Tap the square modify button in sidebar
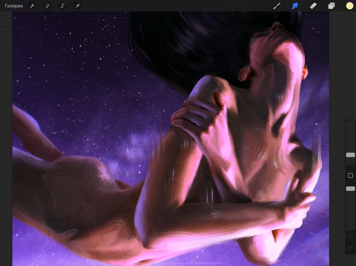Screen dimensions: 356x266 click(x=350, y=176)
